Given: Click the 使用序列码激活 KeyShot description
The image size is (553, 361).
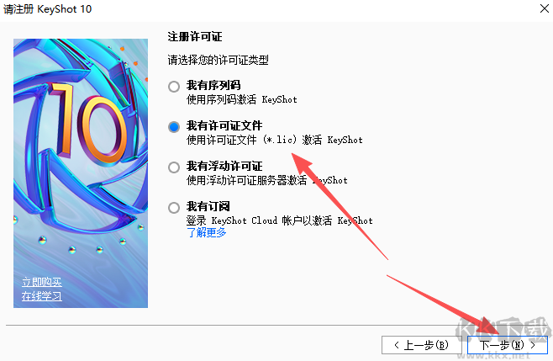Looking at the screenshot, I should click(x=241, y=99).
